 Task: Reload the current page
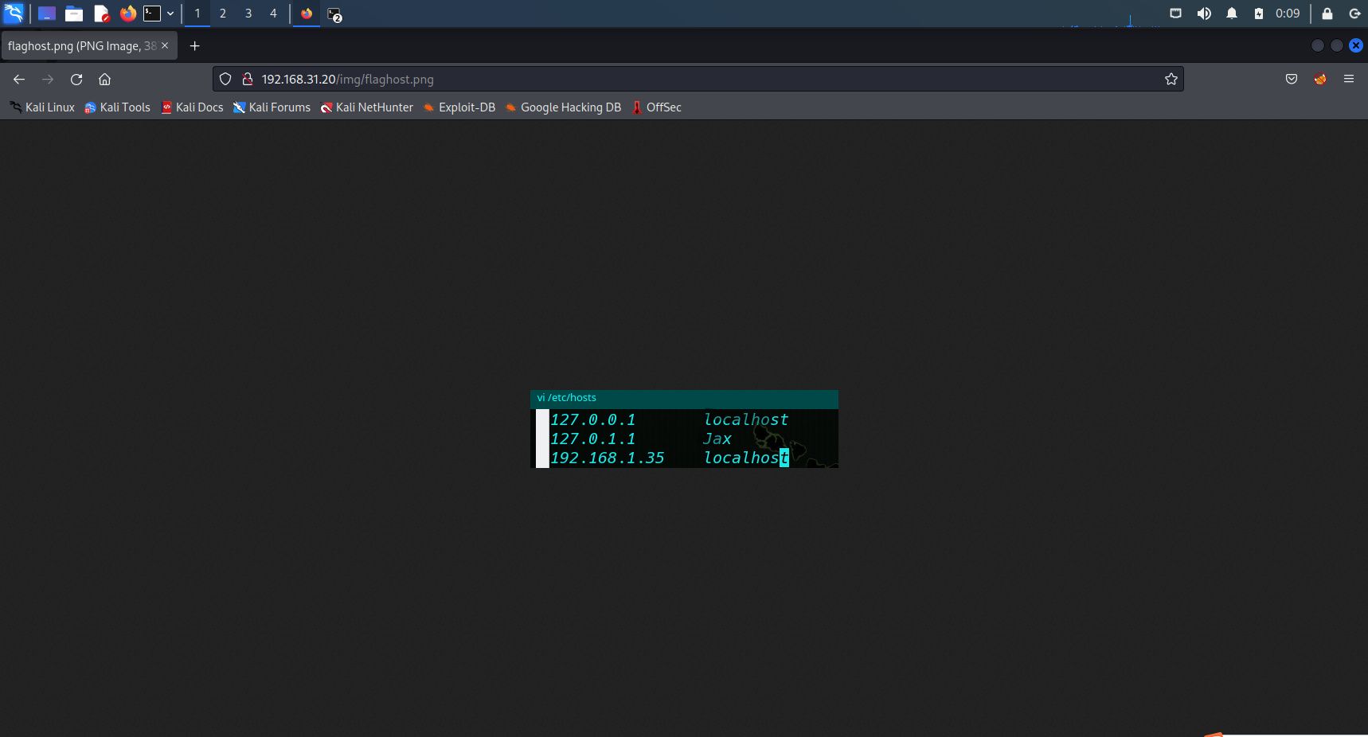pyautogui.click(x=76, y=80)
